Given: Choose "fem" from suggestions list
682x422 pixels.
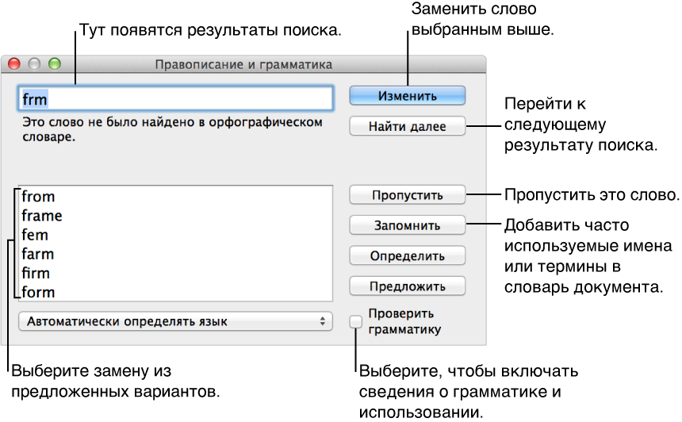Looking at the screenshot, I should 36,235.
